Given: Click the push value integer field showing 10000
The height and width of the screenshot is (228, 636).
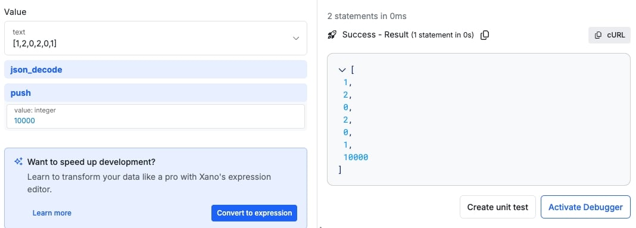Looking at the screenshot, I should click(156, 117).
